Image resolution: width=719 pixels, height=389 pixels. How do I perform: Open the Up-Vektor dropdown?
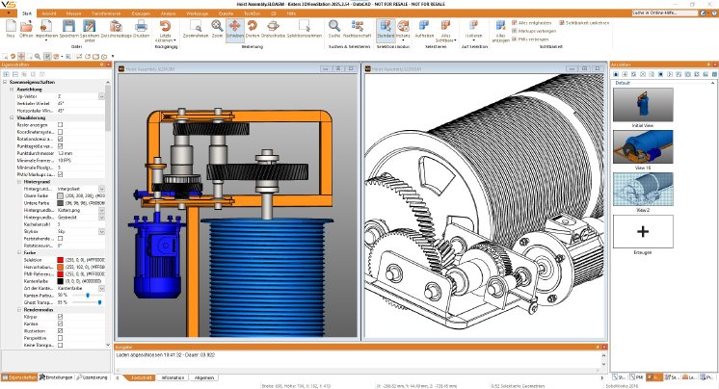click(x=103, y=96)
